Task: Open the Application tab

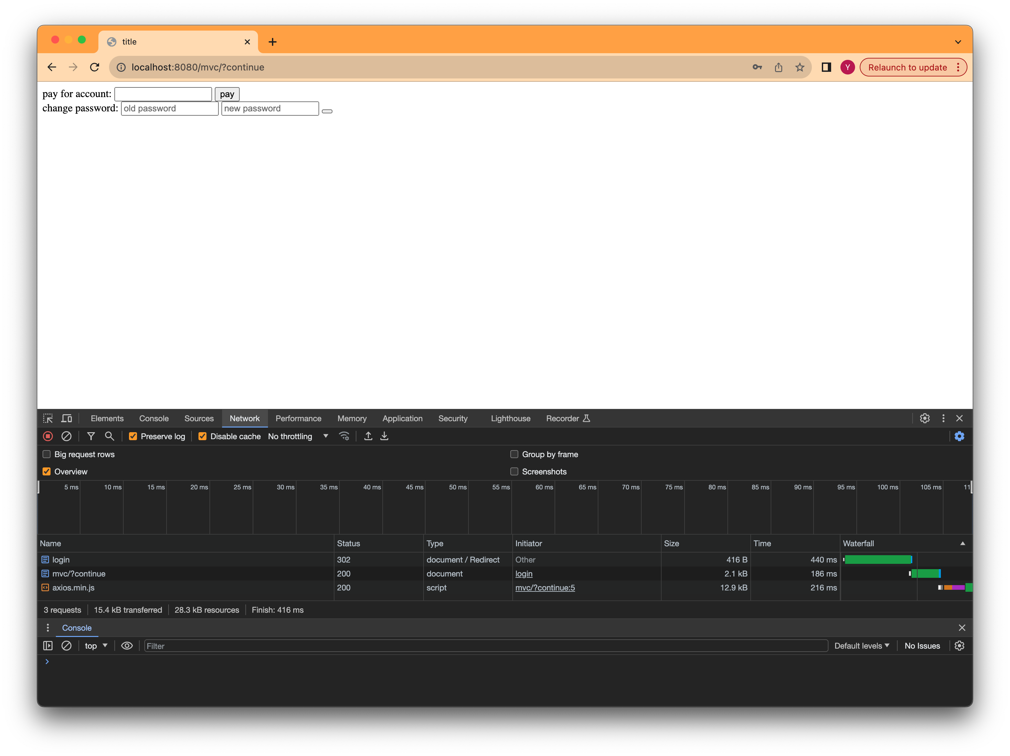Action: pyautogui.click(x=402, y=418)
